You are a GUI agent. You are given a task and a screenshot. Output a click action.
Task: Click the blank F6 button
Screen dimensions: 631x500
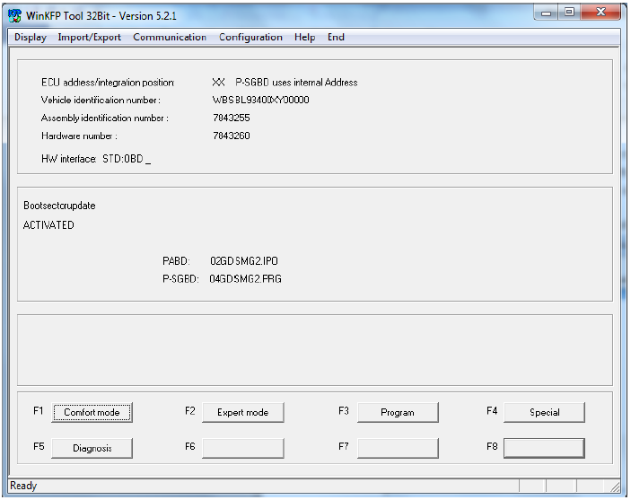tap(242, 448)
